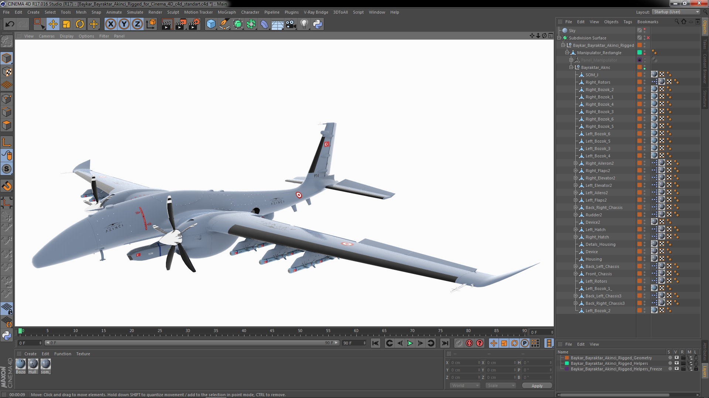Select the Scale tool icon
This screenshot has width=709, height=398.
click(x=66, y=24)
